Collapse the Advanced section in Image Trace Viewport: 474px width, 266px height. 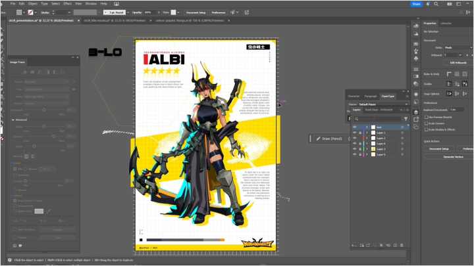[x=13, y=120]
